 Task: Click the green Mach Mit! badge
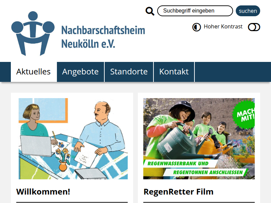pos(244,115)
